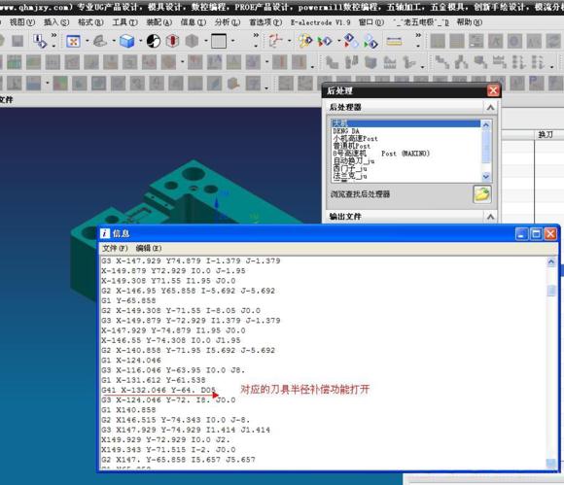
Task: Open the E-electrode V1.9 menu
Action: click(320, 22)
